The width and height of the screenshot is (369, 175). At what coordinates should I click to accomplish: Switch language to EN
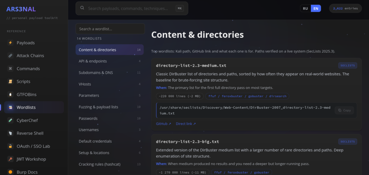click(316, 9)
